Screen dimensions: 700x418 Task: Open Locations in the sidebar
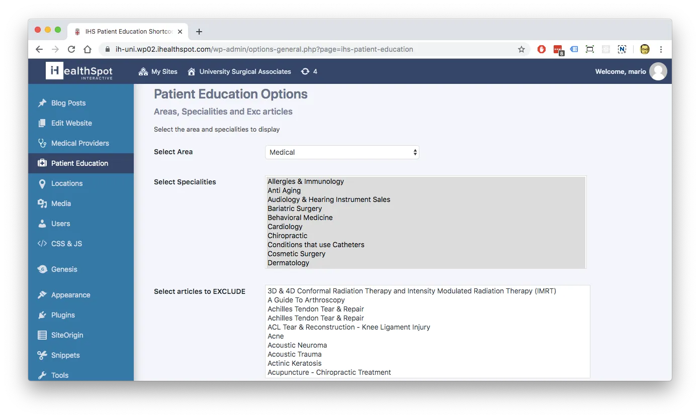click(81, 183)
